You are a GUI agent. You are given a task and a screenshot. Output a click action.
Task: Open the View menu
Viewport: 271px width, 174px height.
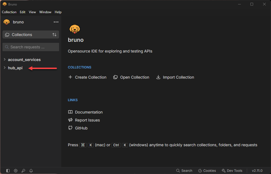point(32,12)
